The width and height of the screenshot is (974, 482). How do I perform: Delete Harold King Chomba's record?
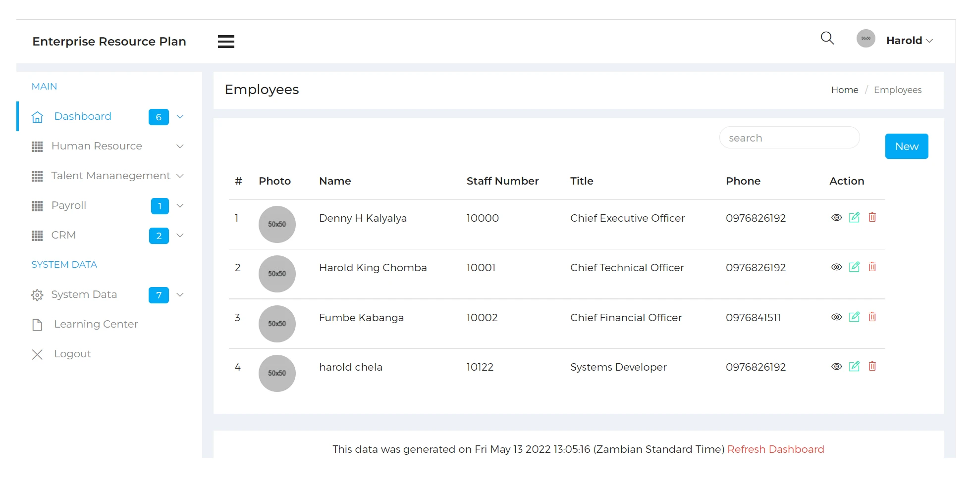[872, 267]
